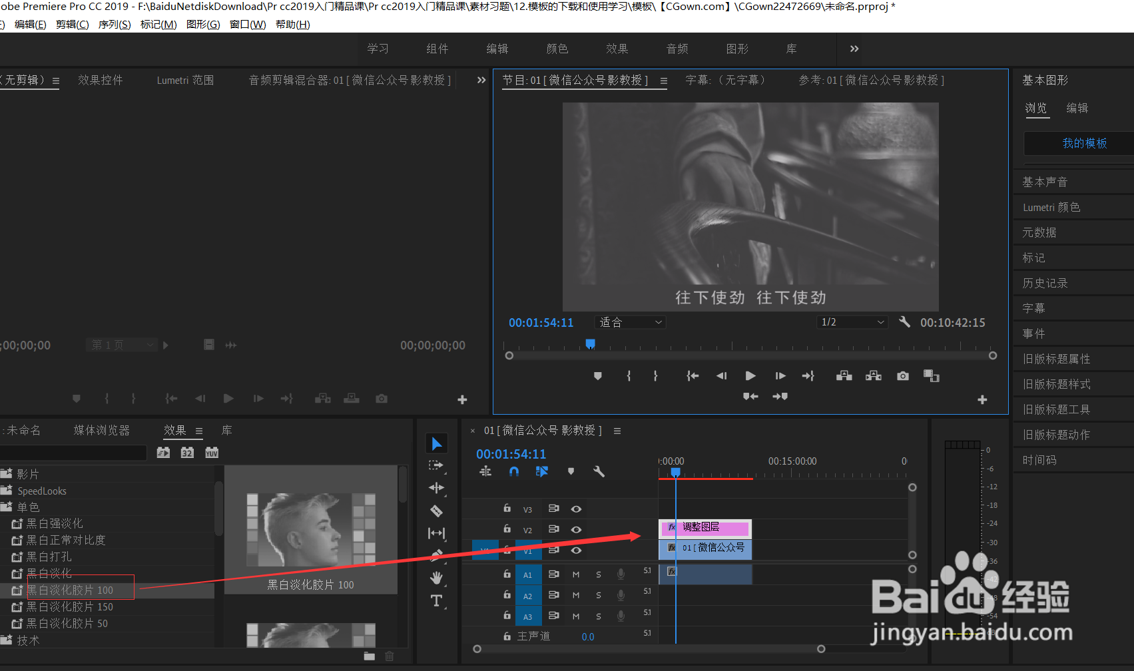This screenshot has height=671, width=1134.
Task: Select the Slip tool
Action: (436, 533)
